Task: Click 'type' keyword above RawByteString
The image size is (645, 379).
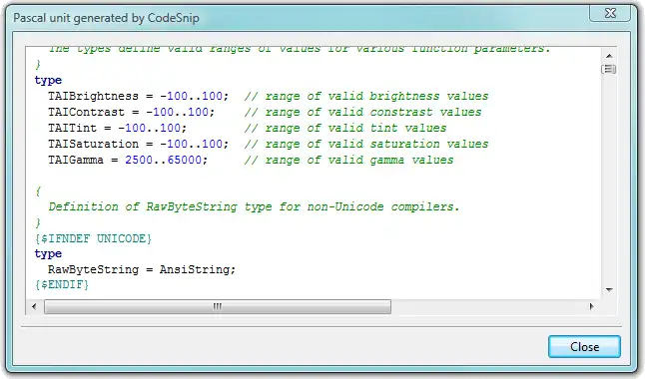Action: 48,254
